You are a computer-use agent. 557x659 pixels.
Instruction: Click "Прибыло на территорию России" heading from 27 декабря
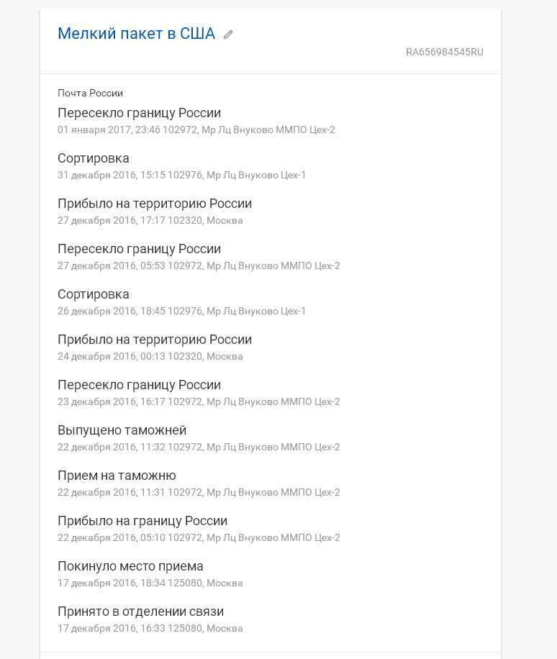pyautogui.click(x=155, y=204)
